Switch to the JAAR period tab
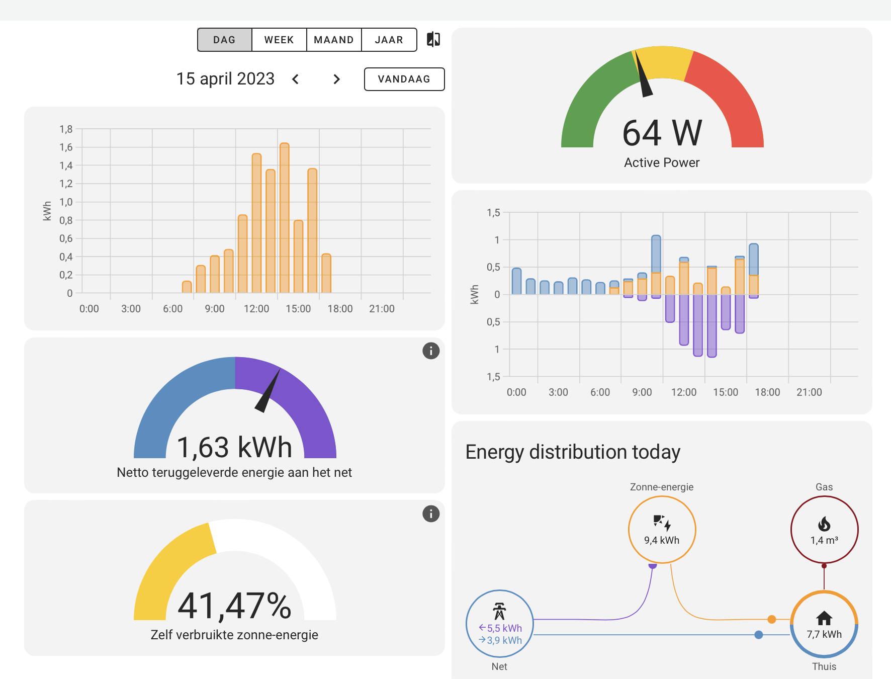Viewport: 891px width, 679px height. pos(389,40)
